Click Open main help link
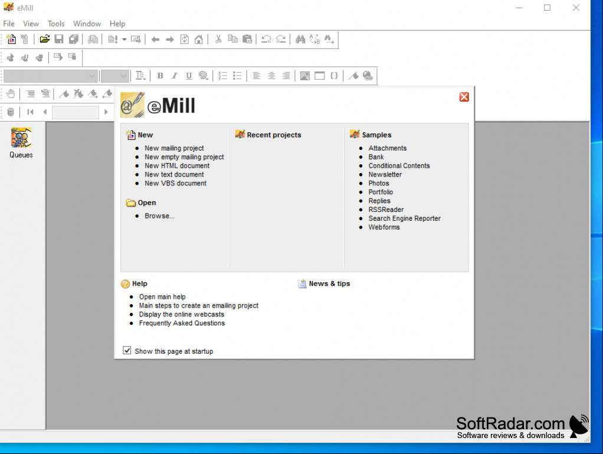603x454 pixels. (x=162, y=297)
